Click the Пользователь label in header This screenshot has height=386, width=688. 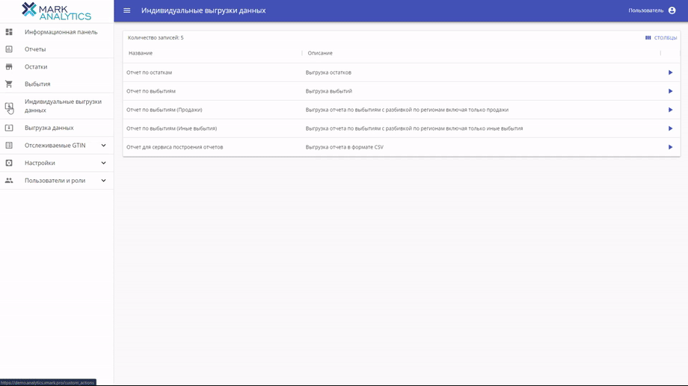click(646, 10)
